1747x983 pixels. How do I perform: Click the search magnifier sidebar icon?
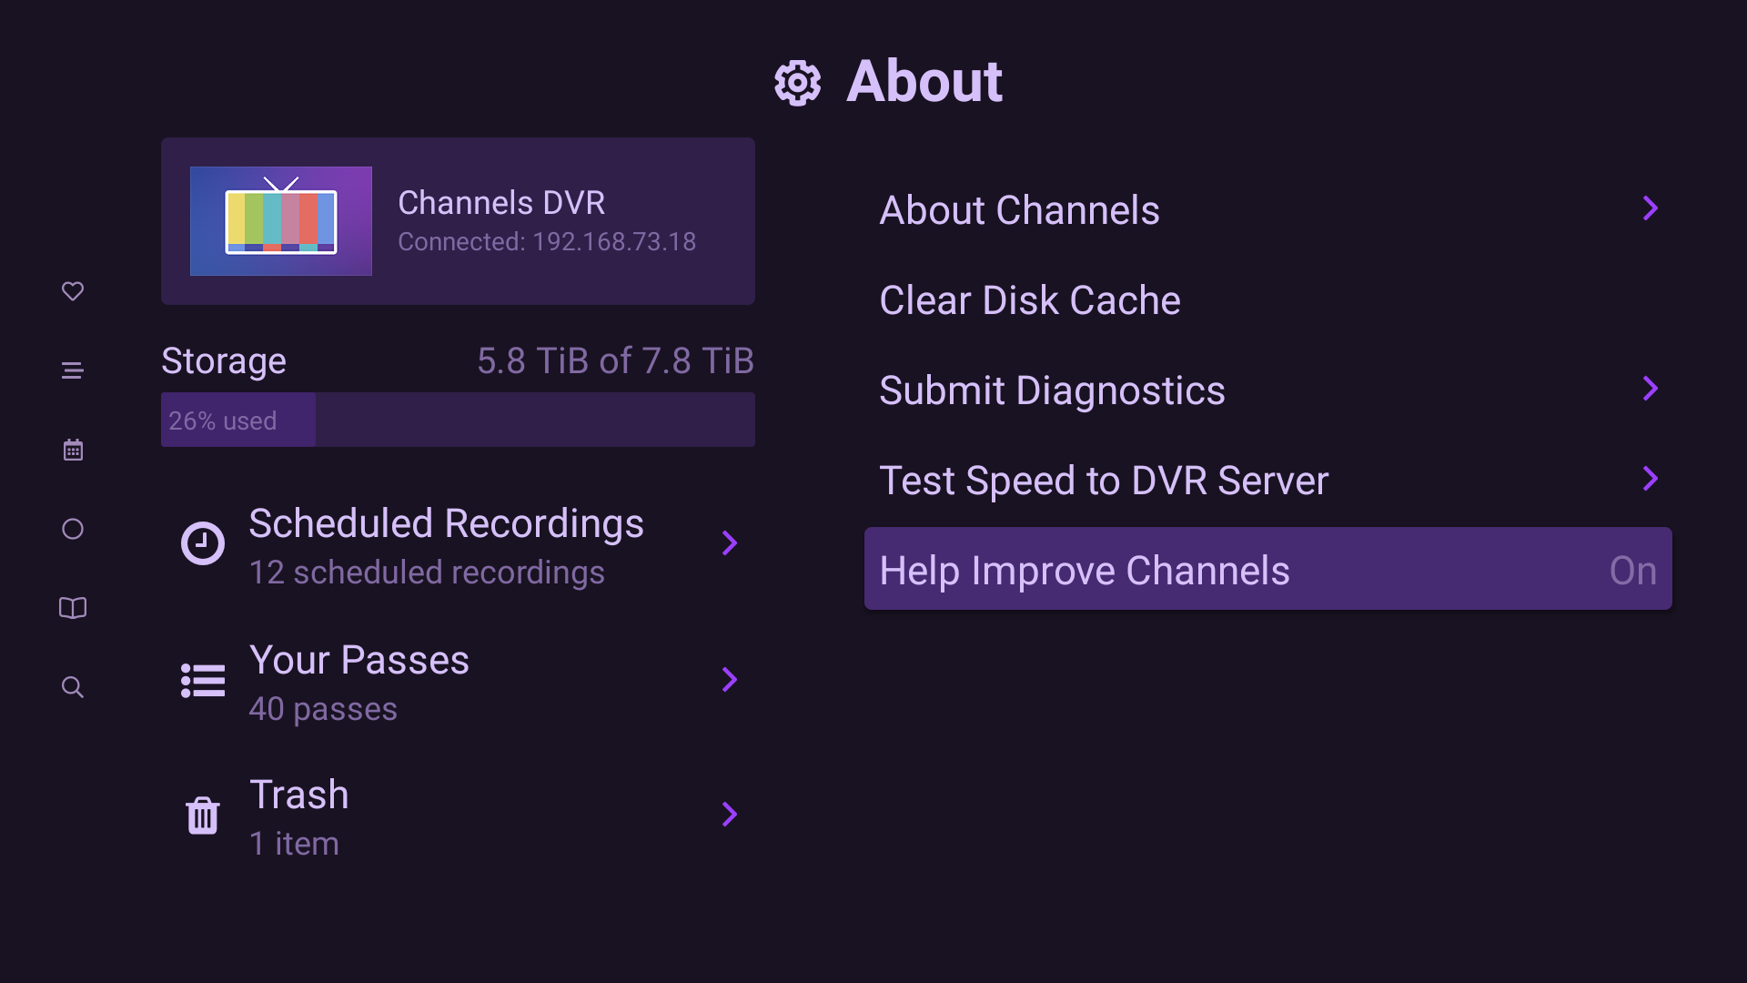(x=73, y=687)
